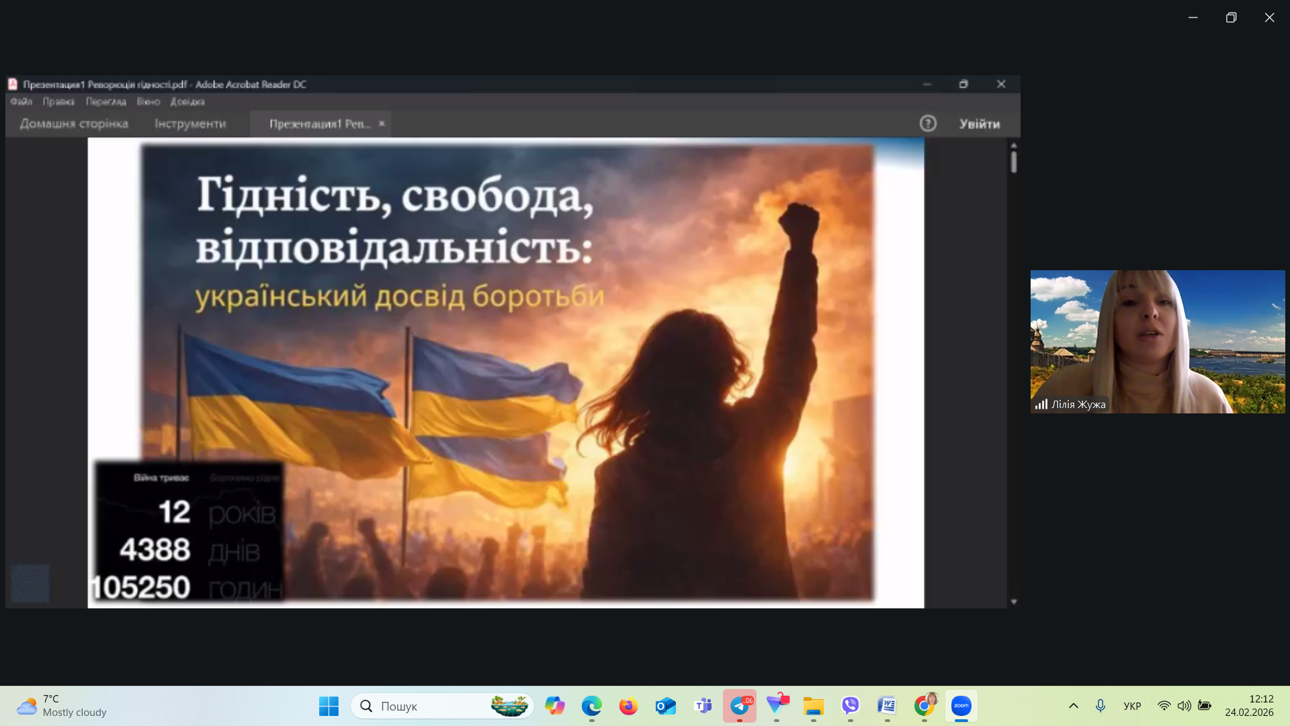The image size is (1290, 726).
Task: Toggle the microphone icon in system tray
Action: 1100,706
